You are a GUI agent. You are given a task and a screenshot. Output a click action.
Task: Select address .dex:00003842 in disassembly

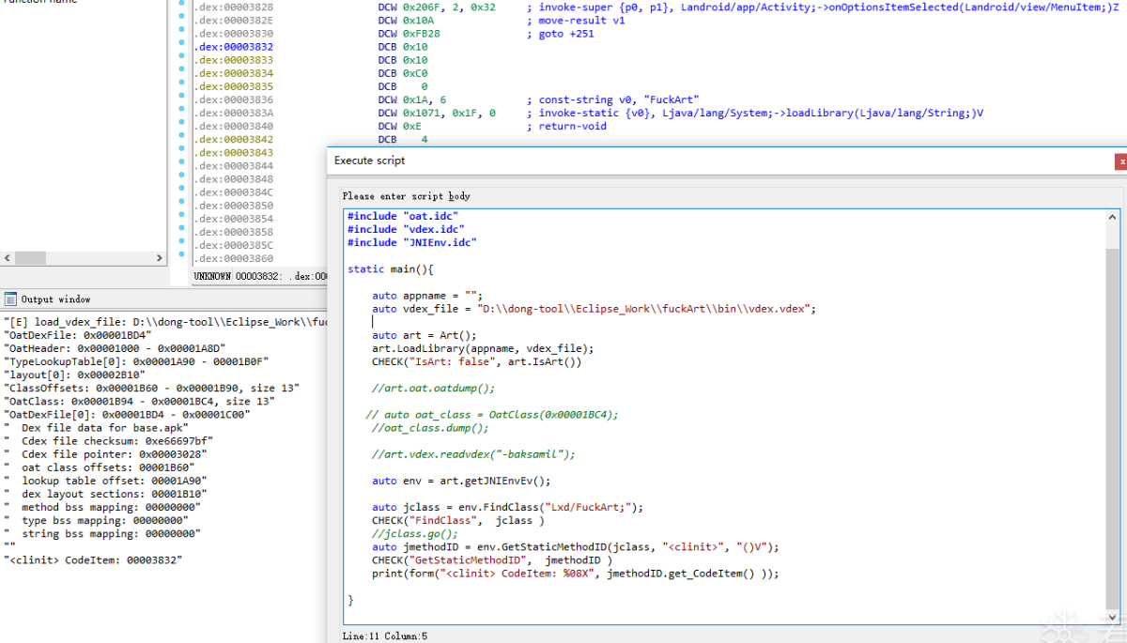click(x=234, y=139)
